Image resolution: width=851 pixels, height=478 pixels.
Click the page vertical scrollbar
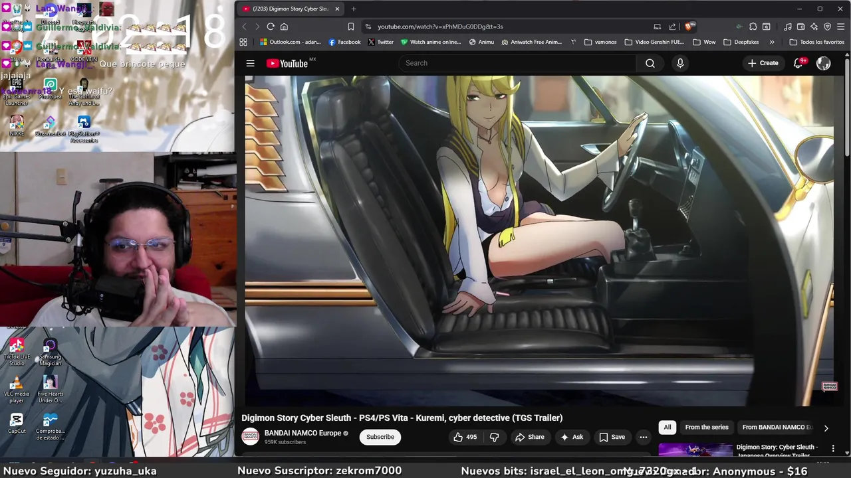846,106
